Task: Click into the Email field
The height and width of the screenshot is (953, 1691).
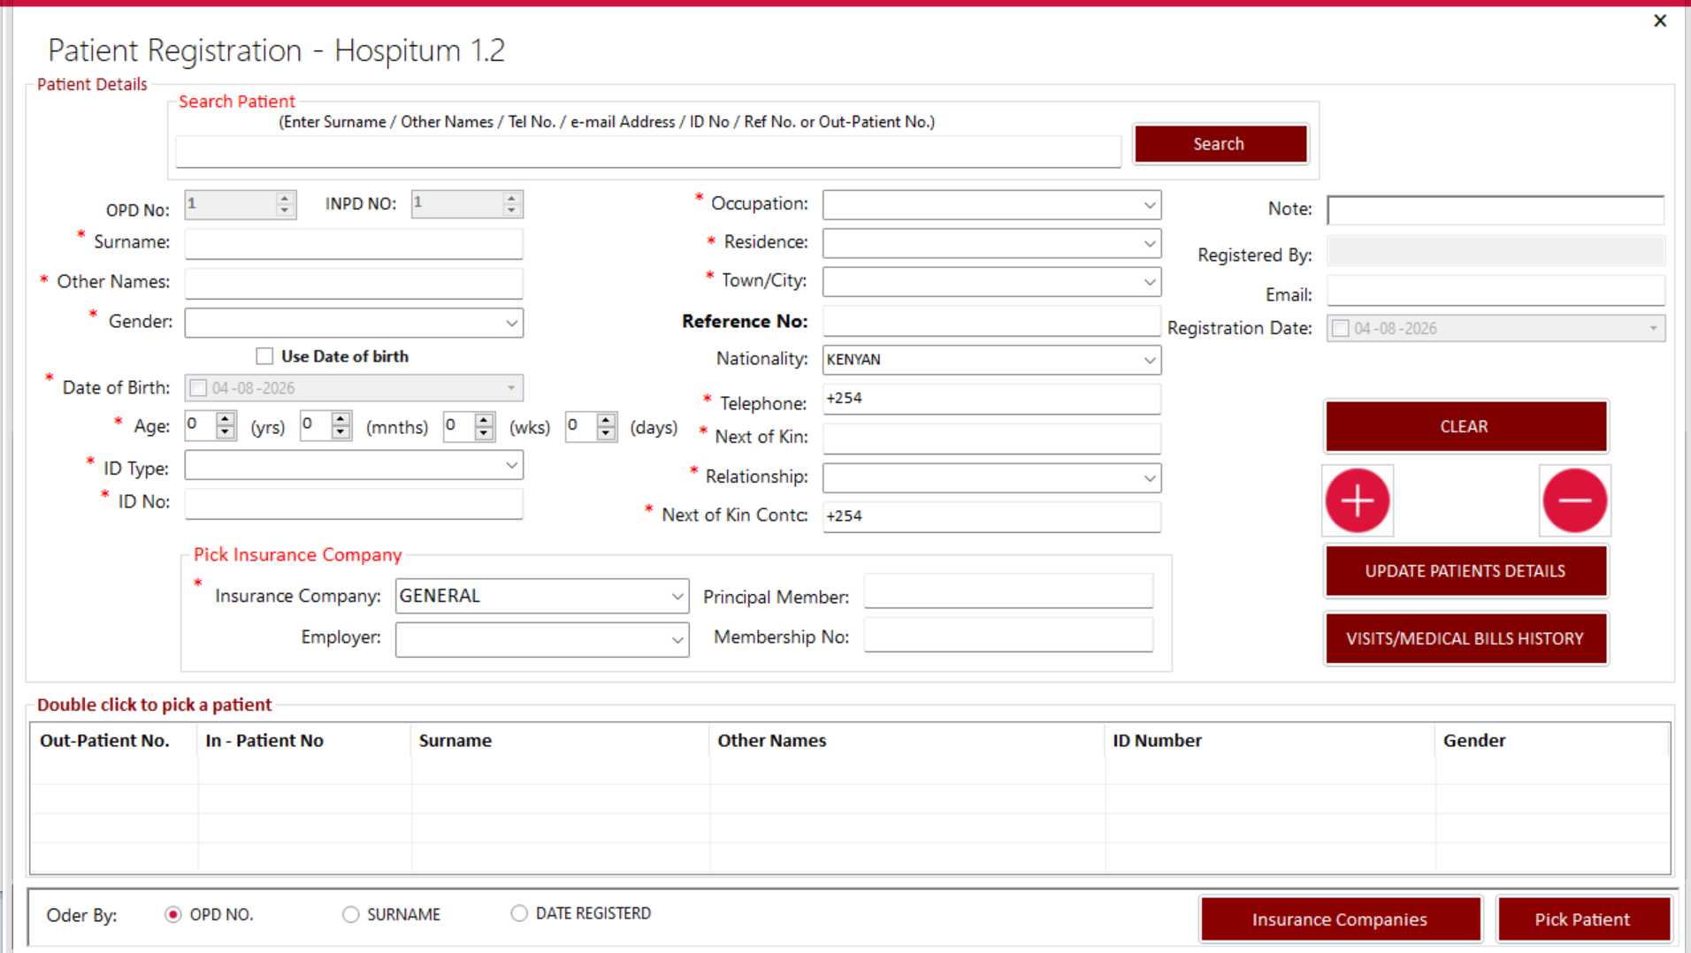Action: point(1496,291)
